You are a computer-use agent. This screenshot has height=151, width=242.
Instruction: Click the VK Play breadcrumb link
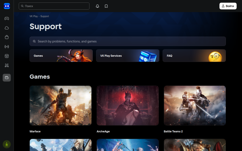coord(33,17)
